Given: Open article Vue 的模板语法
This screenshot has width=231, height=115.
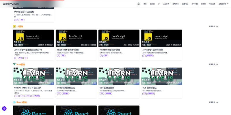Looking at the screenshot, I should tap(150, 88).
